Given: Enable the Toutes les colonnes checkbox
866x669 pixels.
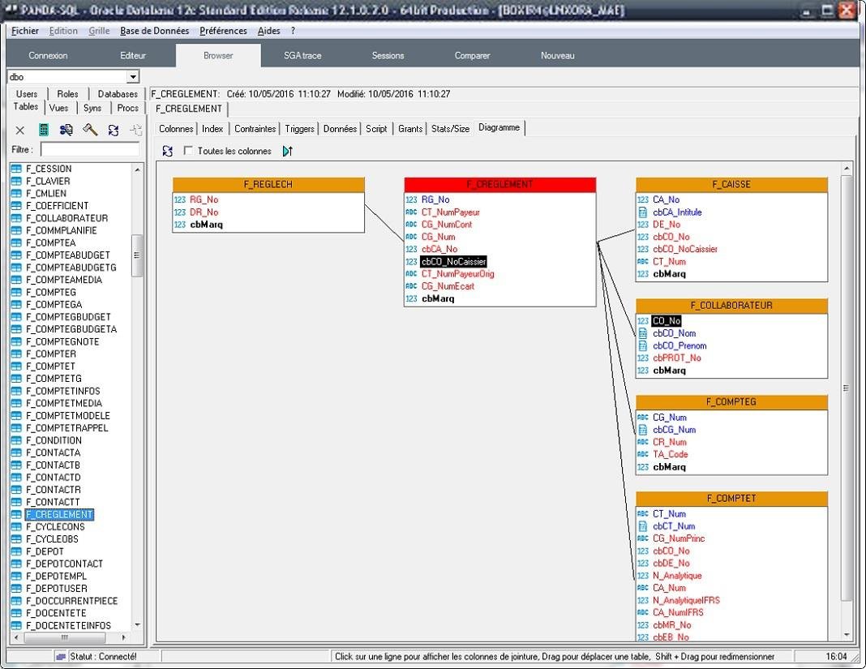Looking at the screenshot, I should pyautogui.click(x=189, y=151).
